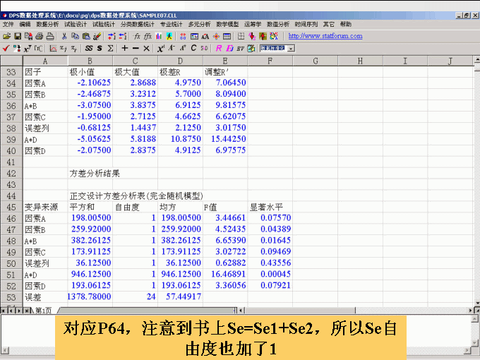This screenshot has width=480, height=360.
Task: Click the red checkmark icon
Action: (6, 48)
